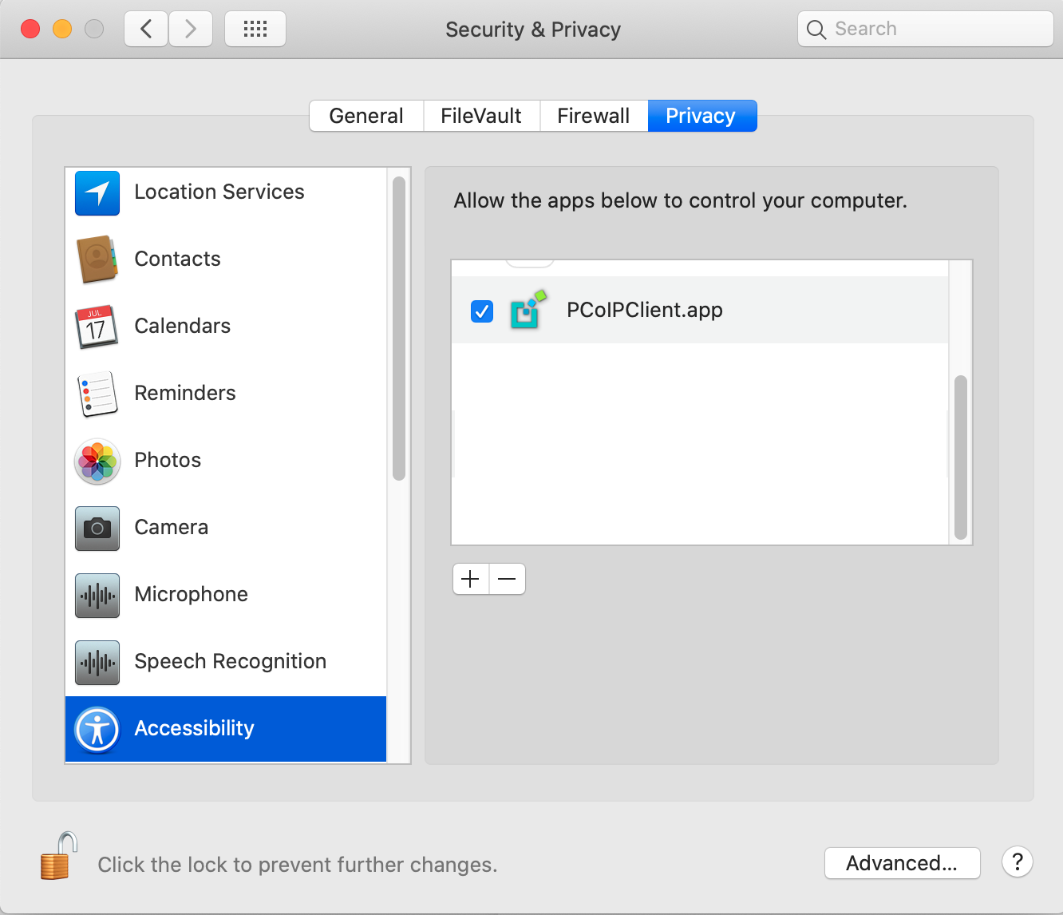Click the Camera icon in sidebar
1063x915 pixels.
coord(97,528)
